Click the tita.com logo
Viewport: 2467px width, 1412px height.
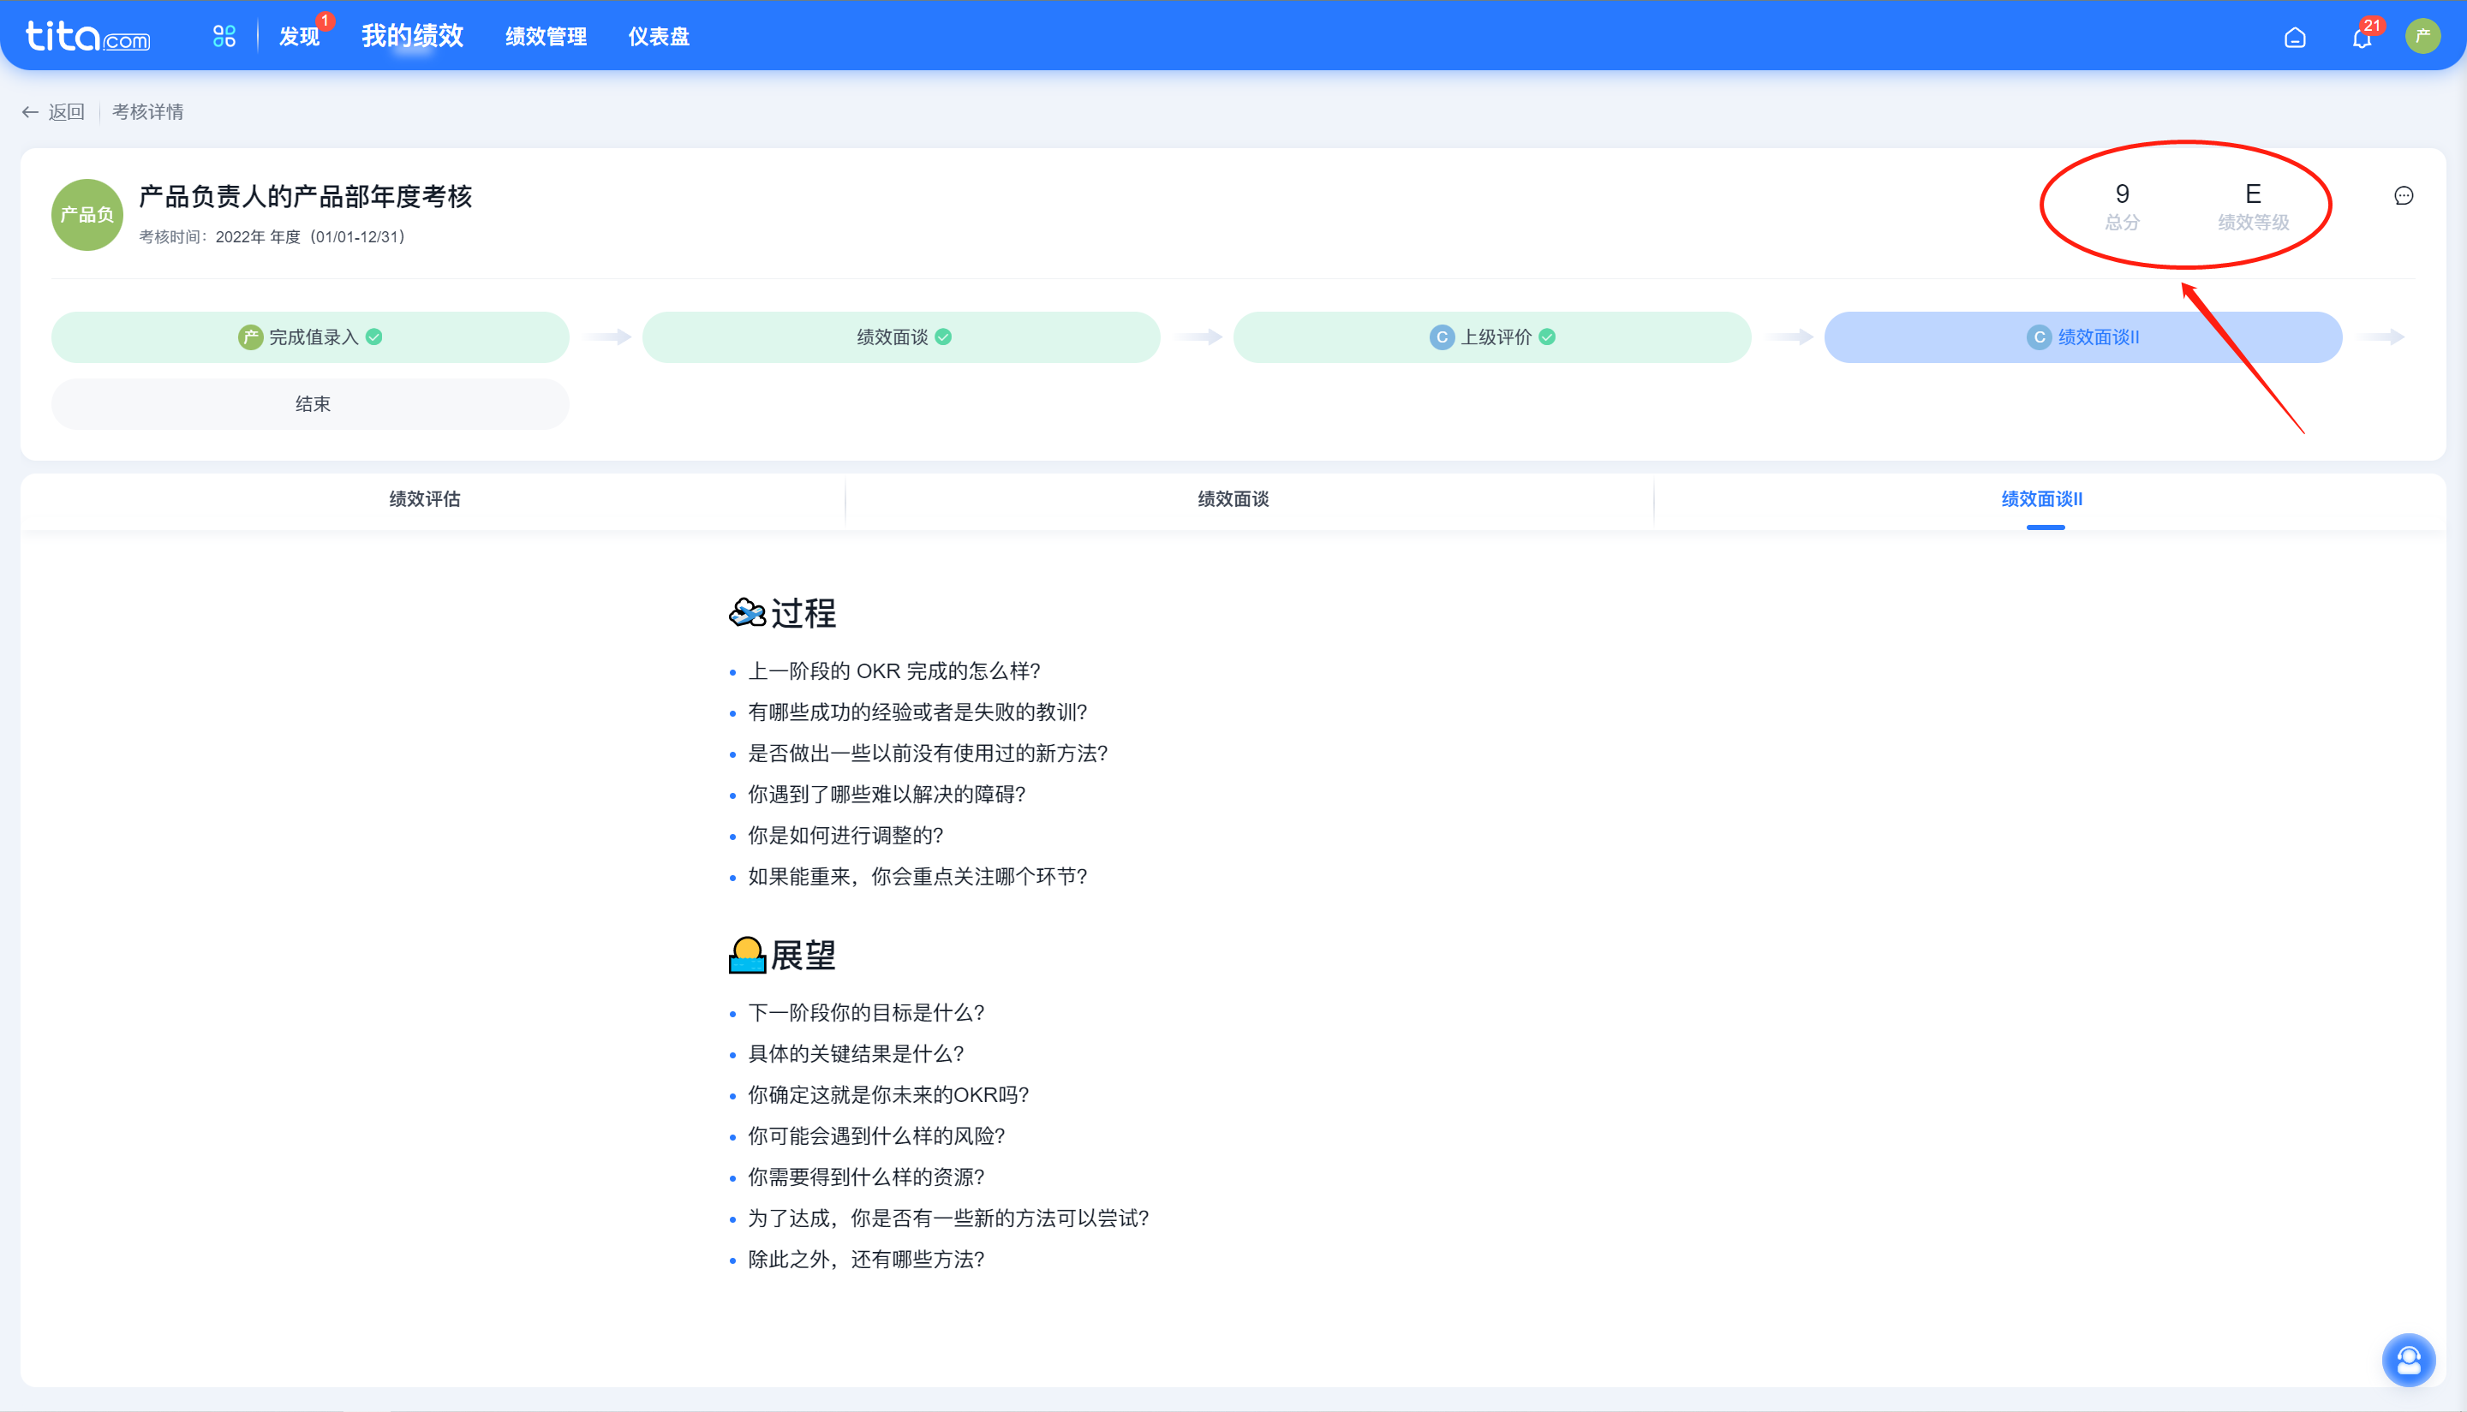coord(87,36)
